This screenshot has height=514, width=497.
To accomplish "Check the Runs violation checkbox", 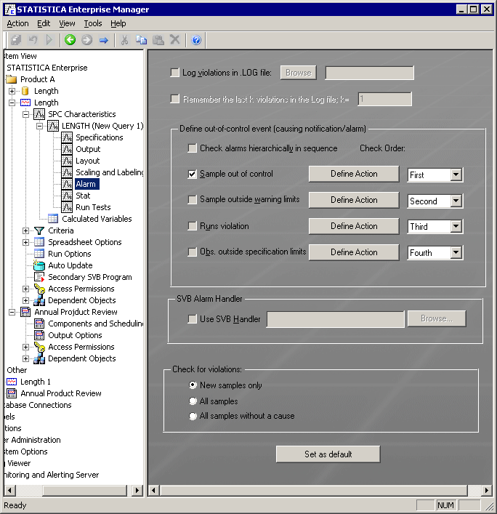I will tap(193, 226).
